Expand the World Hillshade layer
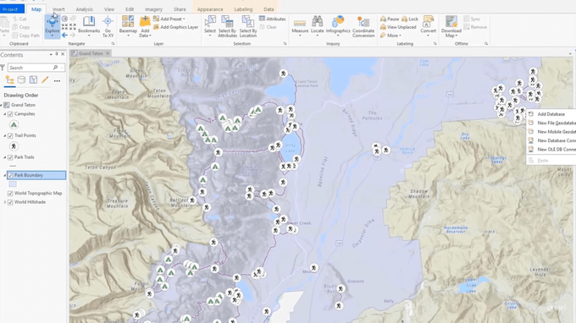576x323 pixels. point(5,202)
